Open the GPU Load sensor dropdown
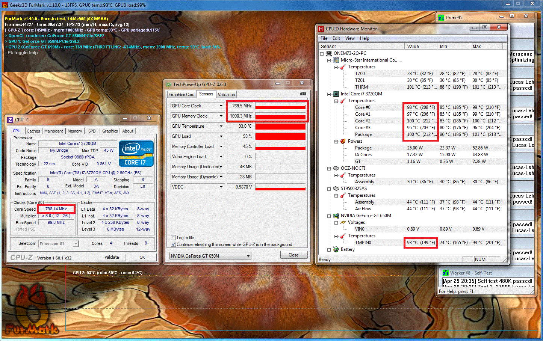 pyautogui.click(x=221, y=136)
